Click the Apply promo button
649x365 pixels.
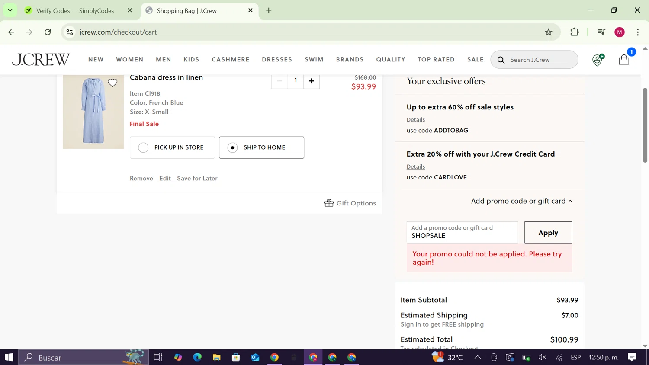[x=548, y=233]
